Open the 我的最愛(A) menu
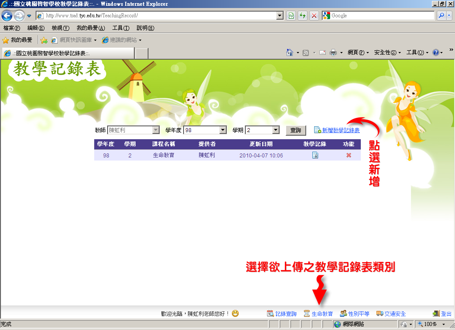 (91, 28)
